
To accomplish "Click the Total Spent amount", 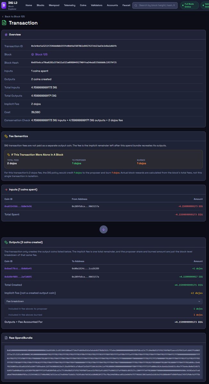I will click(189, 214).
